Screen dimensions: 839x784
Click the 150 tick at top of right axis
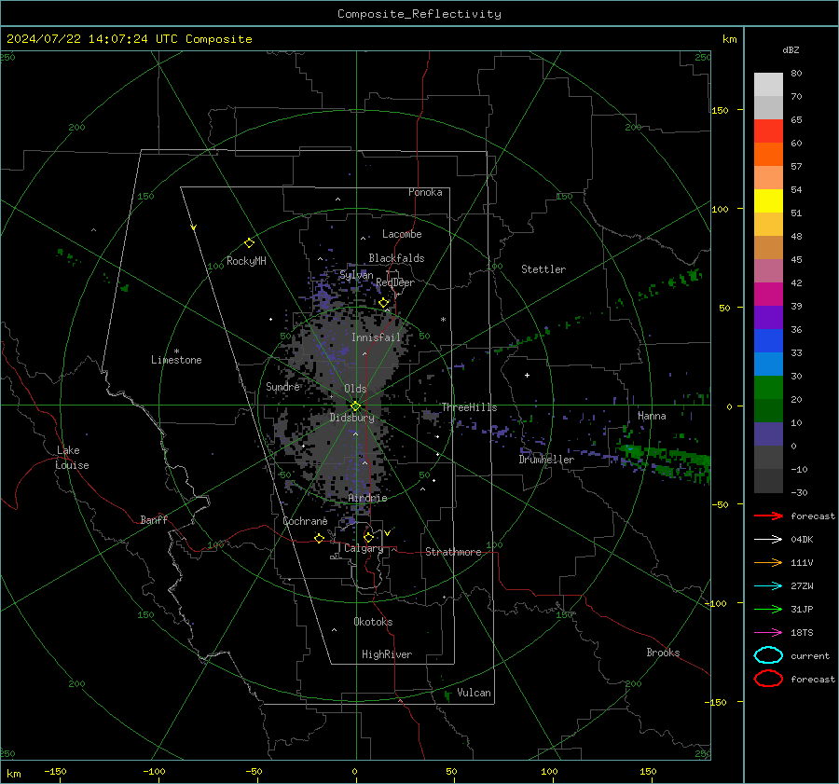point(720,110)
